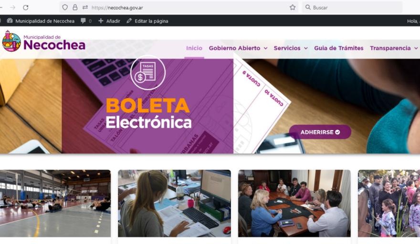Expand the Servicios dropdown menu
This screenshot has width=420, height=244.
pyautogui.click(x=291, y=48)
